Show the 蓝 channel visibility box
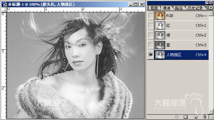 click(x=151, y=45)
